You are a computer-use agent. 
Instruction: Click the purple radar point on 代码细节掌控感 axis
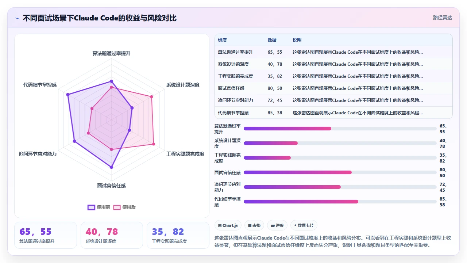67,95
